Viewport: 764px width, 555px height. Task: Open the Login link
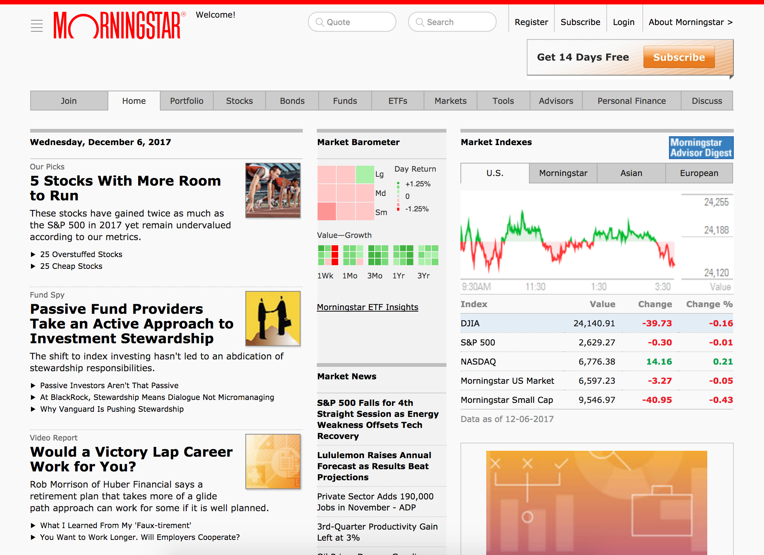click(x=624, y=22)
